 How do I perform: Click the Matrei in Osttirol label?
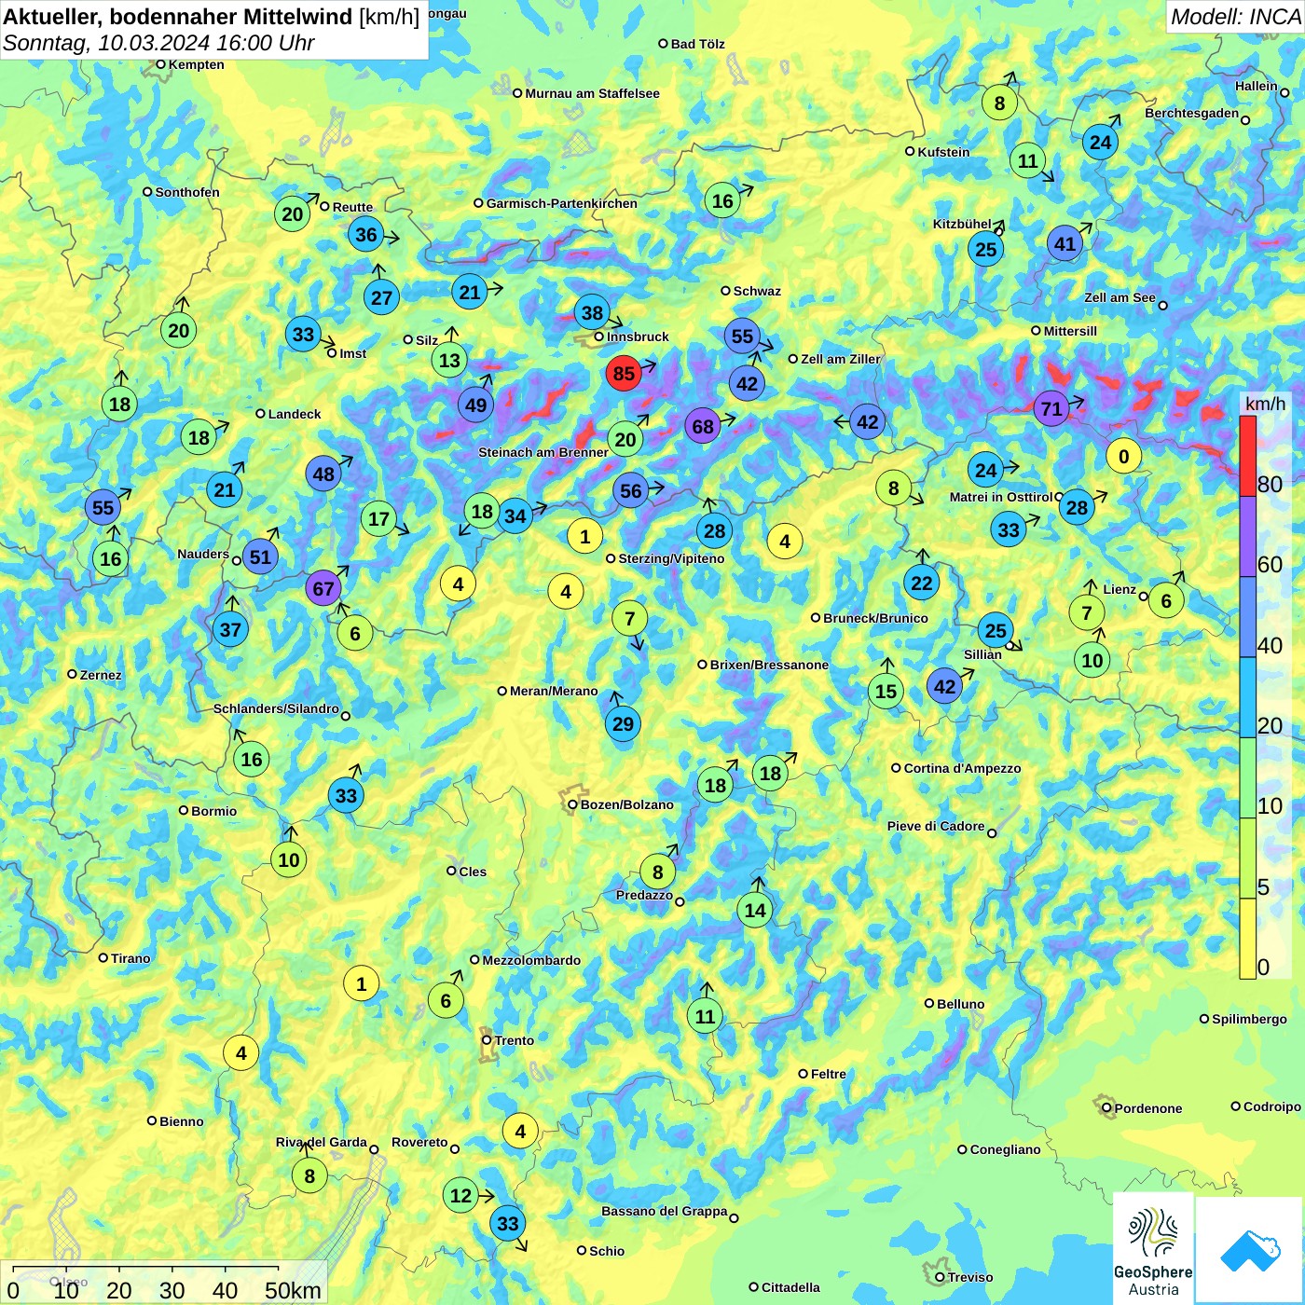pos(1001,497)
